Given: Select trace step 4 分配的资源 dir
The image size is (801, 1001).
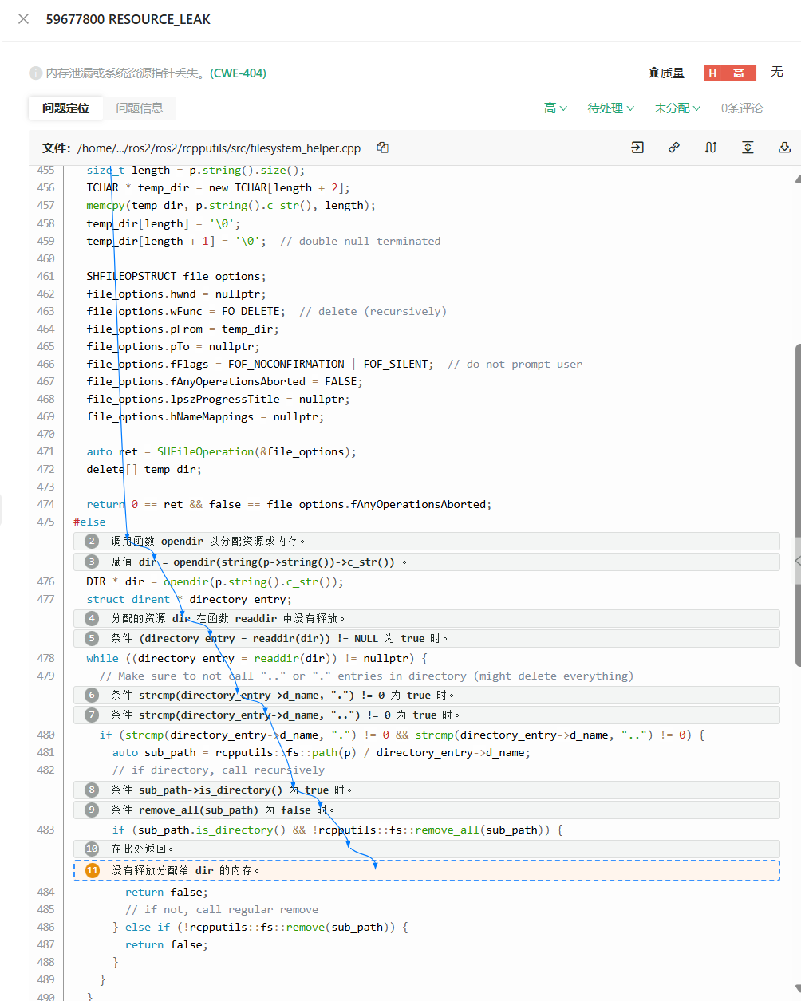Looking at the screenshot, I should [427, 618].
